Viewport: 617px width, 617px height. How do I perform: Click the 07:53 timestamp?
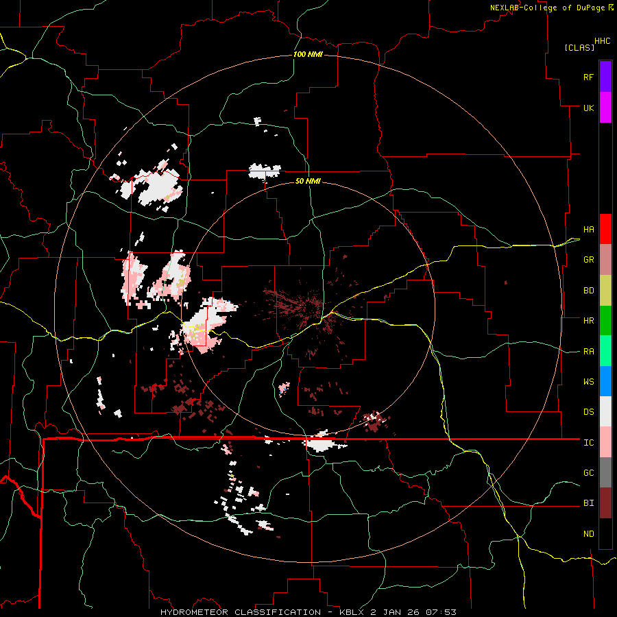(x=443, y=612)
